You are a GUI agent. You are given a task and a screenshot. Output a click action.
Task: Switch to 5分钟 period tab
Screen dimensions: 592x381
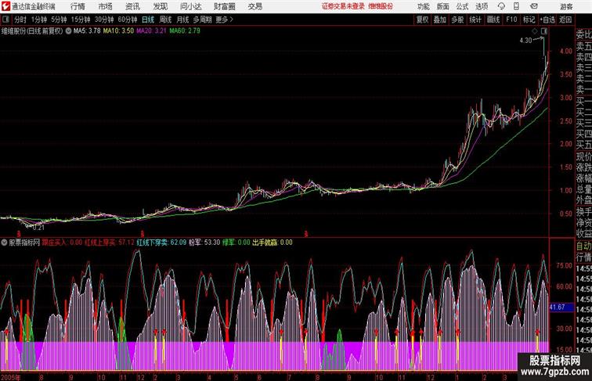point(59,20)
